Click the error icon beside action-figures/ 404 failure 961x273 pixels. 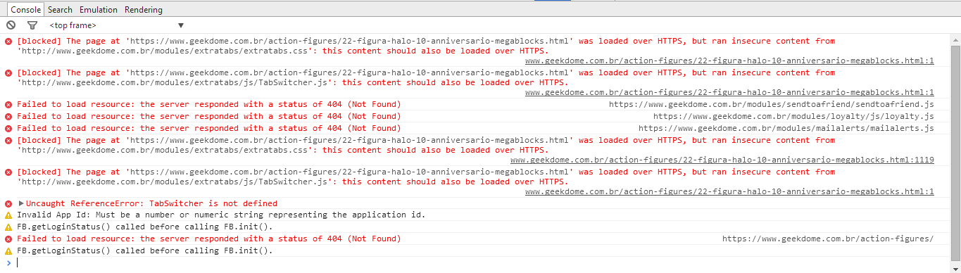pos(8,239)
